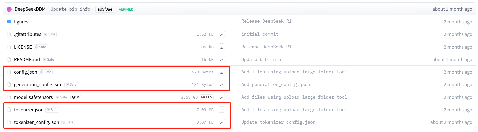Open the LICENSE file

(x=23, y=47)
